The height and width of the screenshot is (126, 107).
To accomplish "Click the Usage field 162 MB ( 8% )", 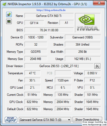I will tap(83, 59).
